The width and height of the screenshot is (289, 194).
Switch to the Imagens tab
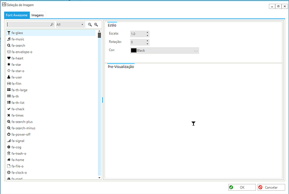pos(38,15)
